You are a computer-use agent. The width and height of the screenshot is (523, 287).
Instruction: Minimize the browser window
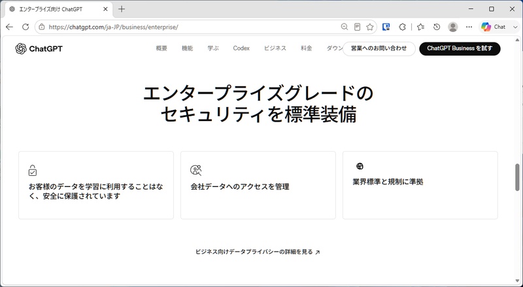click(471, 9)
